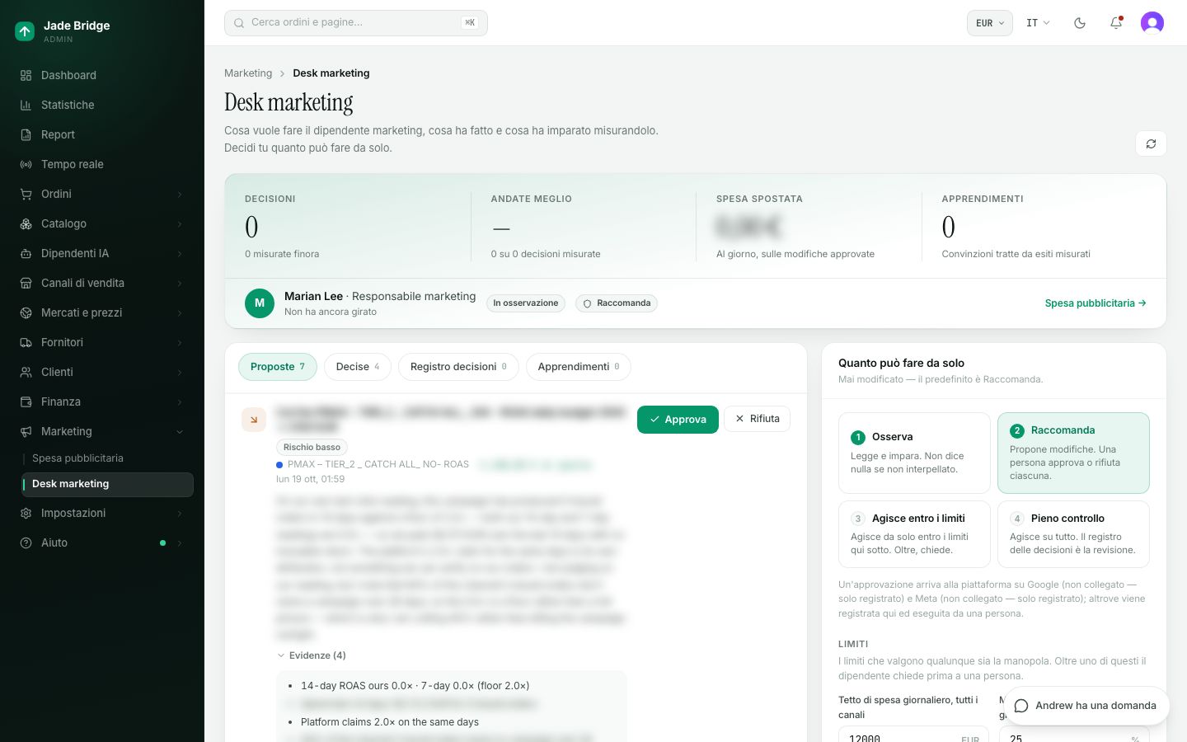Expand the Impostazioni chevron

(180, 514)
